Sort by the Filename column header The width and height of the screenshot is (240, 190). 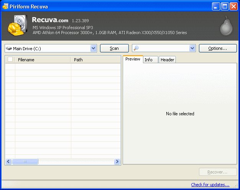[43, 60]
